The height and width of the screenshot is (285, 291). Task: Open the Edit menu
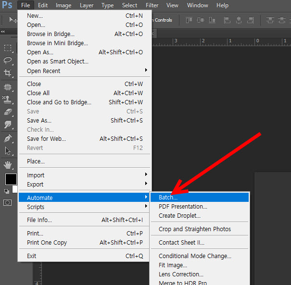click(x=43, y=5)
